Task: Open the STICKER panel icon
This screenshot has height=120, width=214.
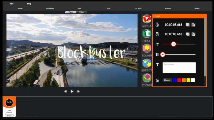Action: pyautogui.click(x=147, y=80)
